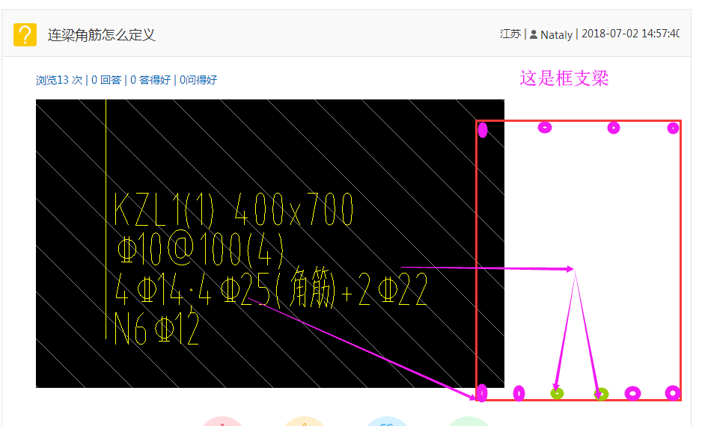
Task: Click the Φ10@100(4) stirrup text line
Action: click(x=201, y=248)
